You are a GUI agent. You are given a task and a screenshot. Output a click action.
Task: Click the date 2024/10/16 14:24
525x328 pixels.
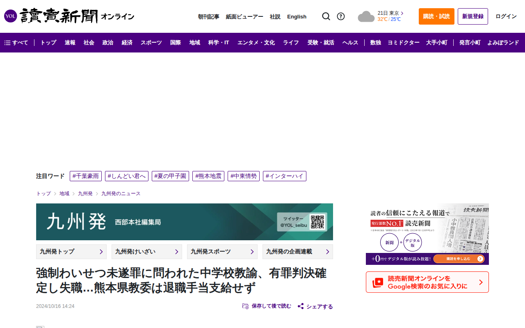click(55, 306)
